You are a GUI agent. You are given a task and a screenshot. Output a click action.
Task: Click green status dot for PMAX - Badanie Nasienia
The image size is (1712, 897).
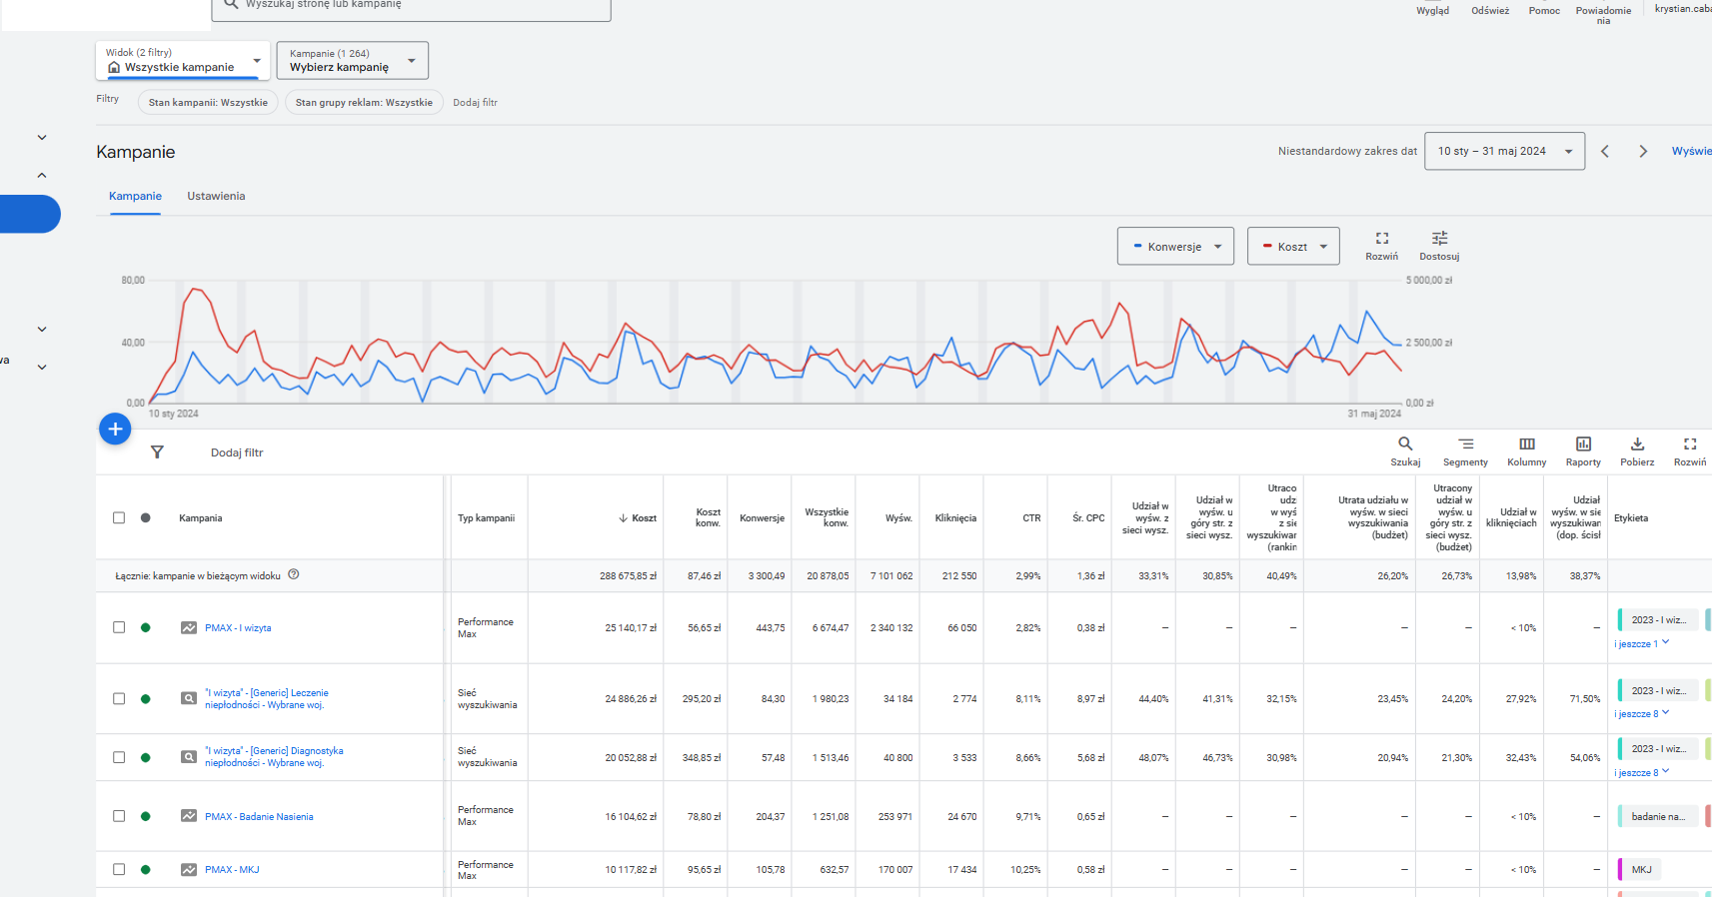pos(146,816)
